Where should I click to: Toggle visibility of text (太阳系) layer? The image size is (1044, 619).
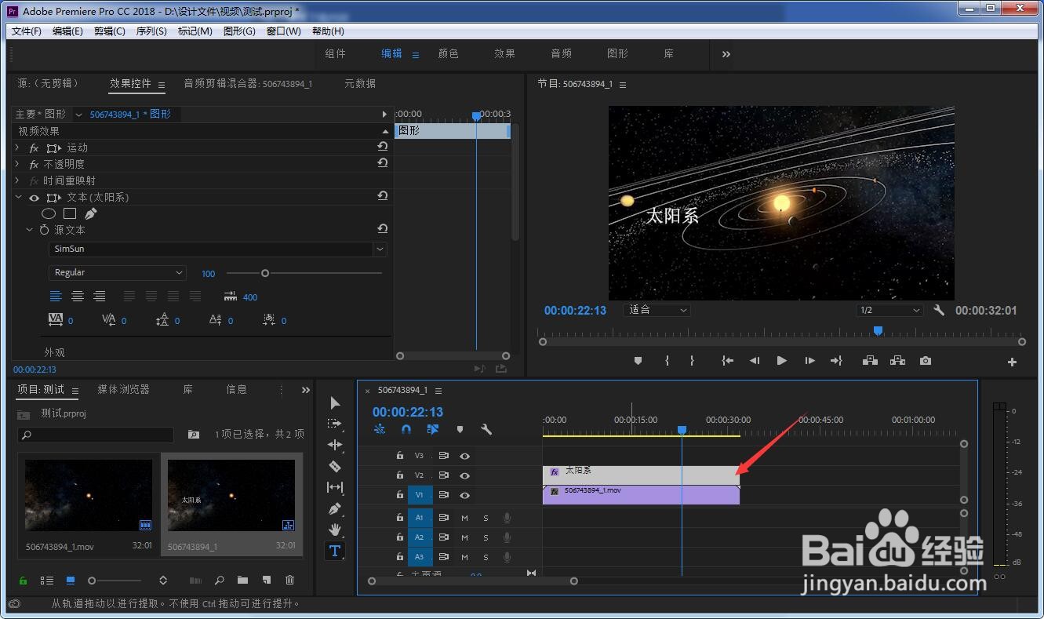(x=34, y=198)
